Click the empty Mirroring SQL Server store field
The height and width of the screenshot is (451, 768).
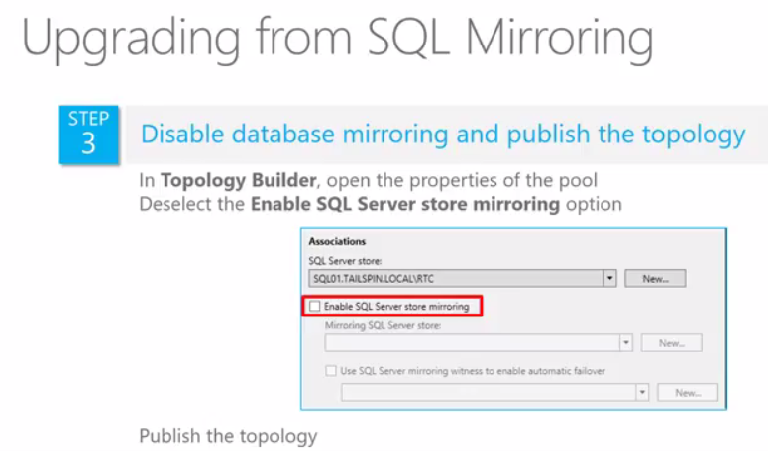click(472, 343)
